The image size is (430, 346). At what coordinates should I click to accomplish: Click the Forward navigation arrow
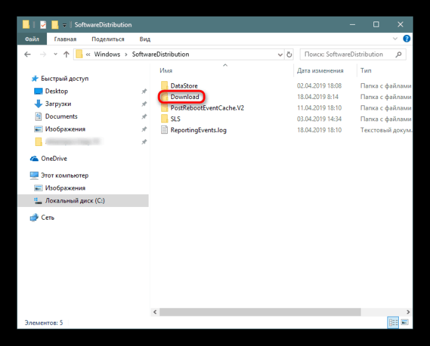pos(43,55)
